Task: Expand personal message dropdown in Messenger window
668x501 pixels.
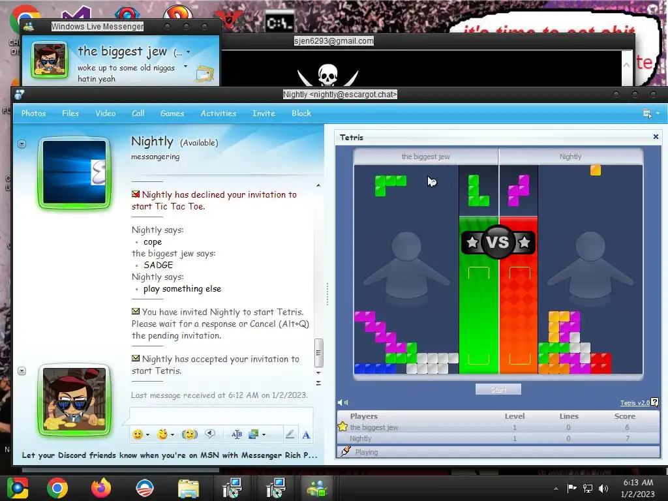Action: pyautogui.click(x=185, y=67)
